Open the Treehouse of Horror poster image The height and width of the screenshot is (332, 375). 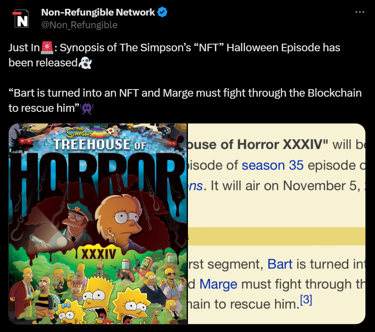tap(98, 224)
